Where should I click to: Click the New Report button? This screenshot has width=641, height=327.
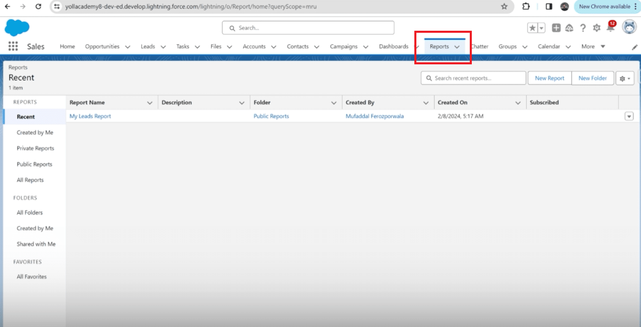tap(549, 78)
